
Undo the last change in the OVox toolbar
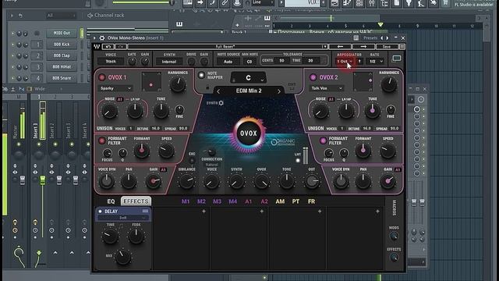[108, 47]
